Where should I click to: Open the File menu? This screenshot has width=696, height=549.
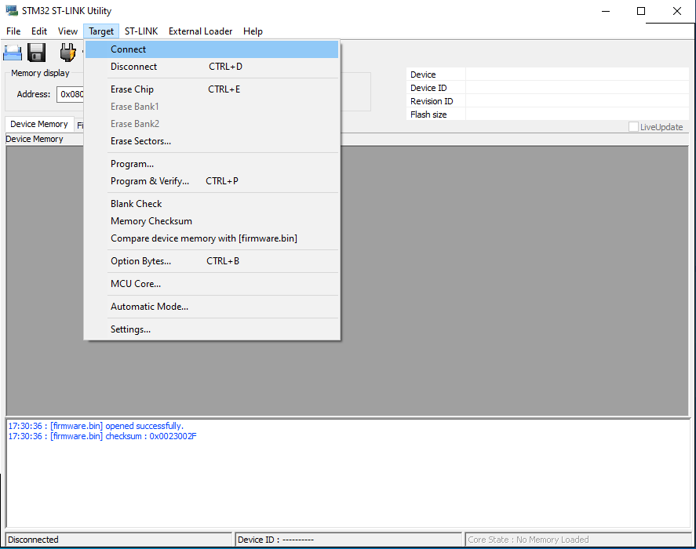click(x=13, y=31)
